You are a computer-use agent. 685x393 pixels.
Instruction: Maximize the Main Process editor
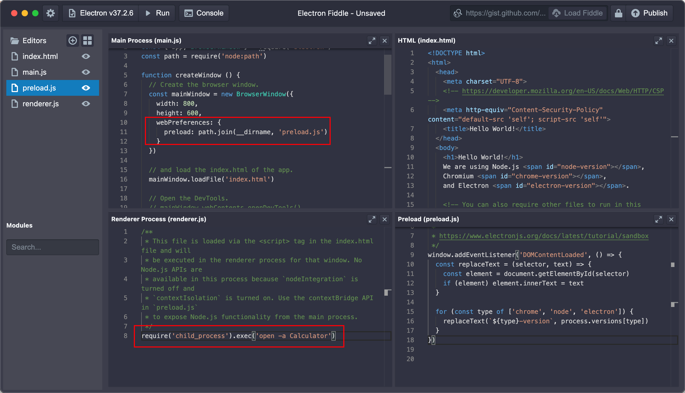click(372, 41)
